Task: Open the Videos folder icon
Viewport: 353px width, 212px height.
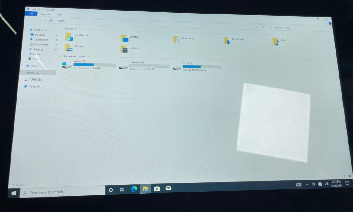Action: coord(124,49)
